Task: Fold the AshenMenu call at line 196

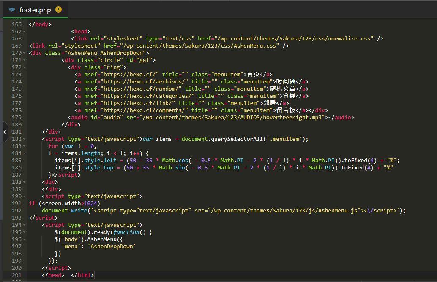Action: 24,239
